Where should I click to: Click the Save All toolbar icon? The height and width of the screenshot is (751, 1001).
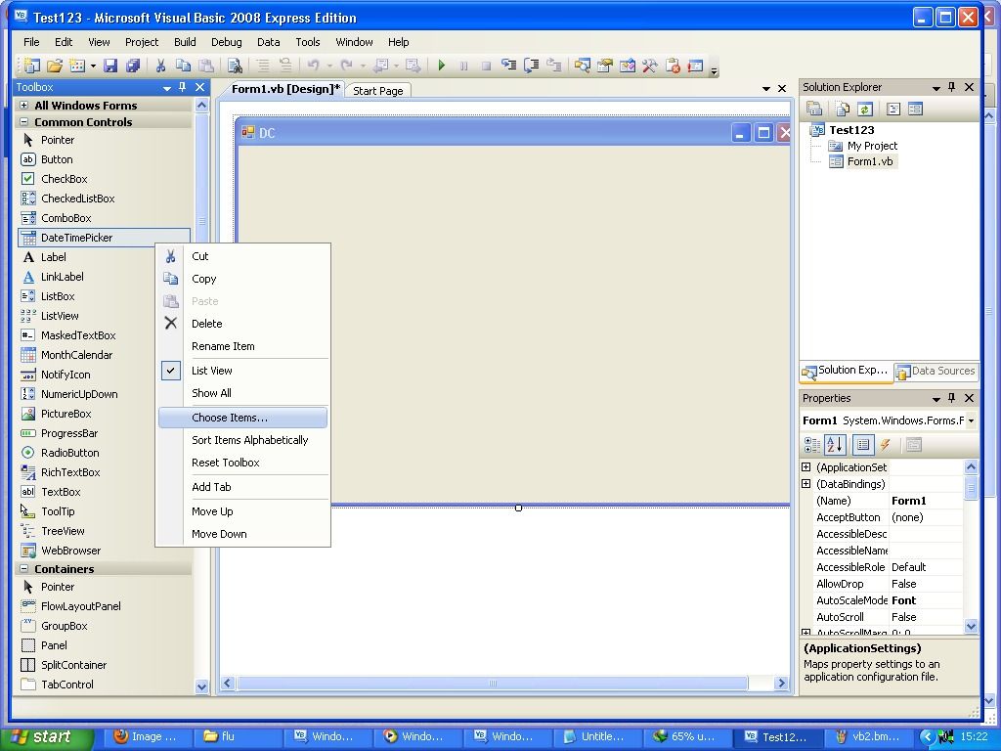coord(133,66)
